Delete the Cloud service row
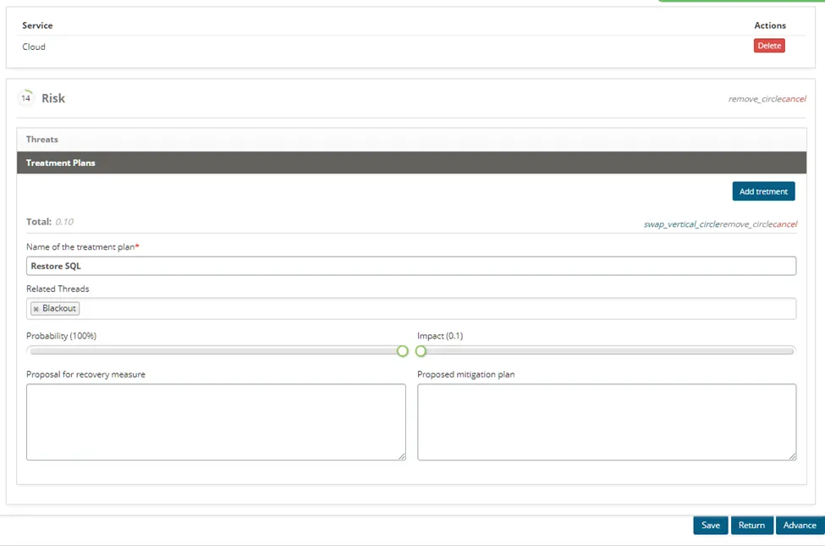 tap(768, 46)
